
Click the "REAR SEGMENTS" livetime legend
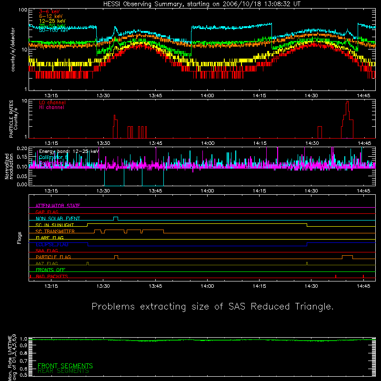(63, 371)
